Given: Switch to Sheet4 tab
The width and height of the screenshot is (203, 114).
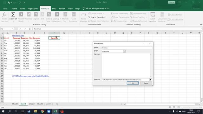Looking at the screenshot, I should tap(48, 104).
